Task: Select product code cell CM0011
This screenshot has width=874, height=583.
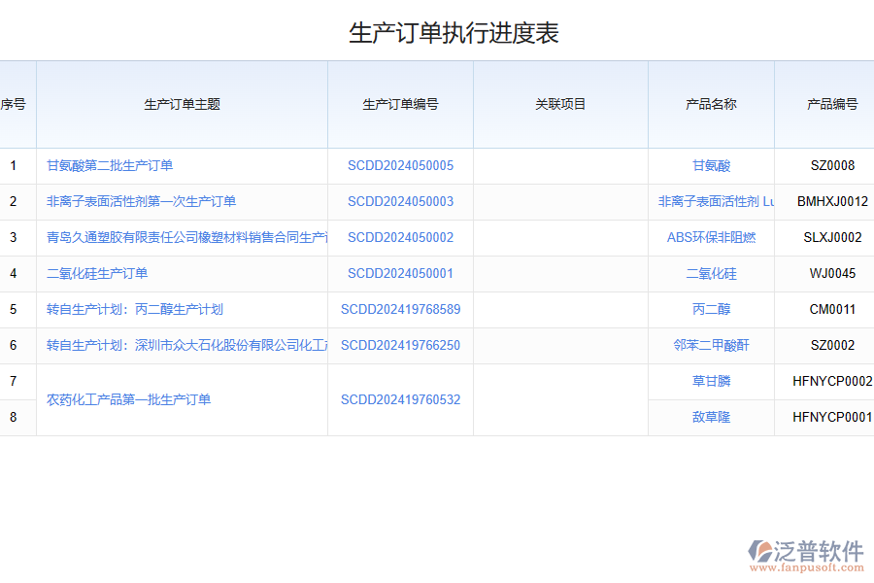Action: point(832,310)
